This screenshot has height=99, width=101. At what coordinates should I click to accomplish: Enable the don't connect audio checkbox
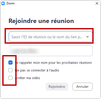click(10, 70)
